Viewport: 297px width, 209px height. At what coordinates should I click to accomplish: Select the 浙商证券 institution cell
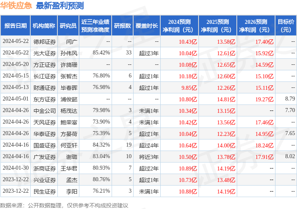(x=45, y=168)
